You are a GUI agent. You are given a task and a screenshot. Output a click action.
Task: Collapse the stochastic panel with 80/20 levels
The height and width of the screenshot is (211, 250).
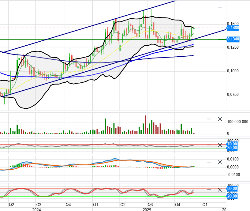[209, 190]
